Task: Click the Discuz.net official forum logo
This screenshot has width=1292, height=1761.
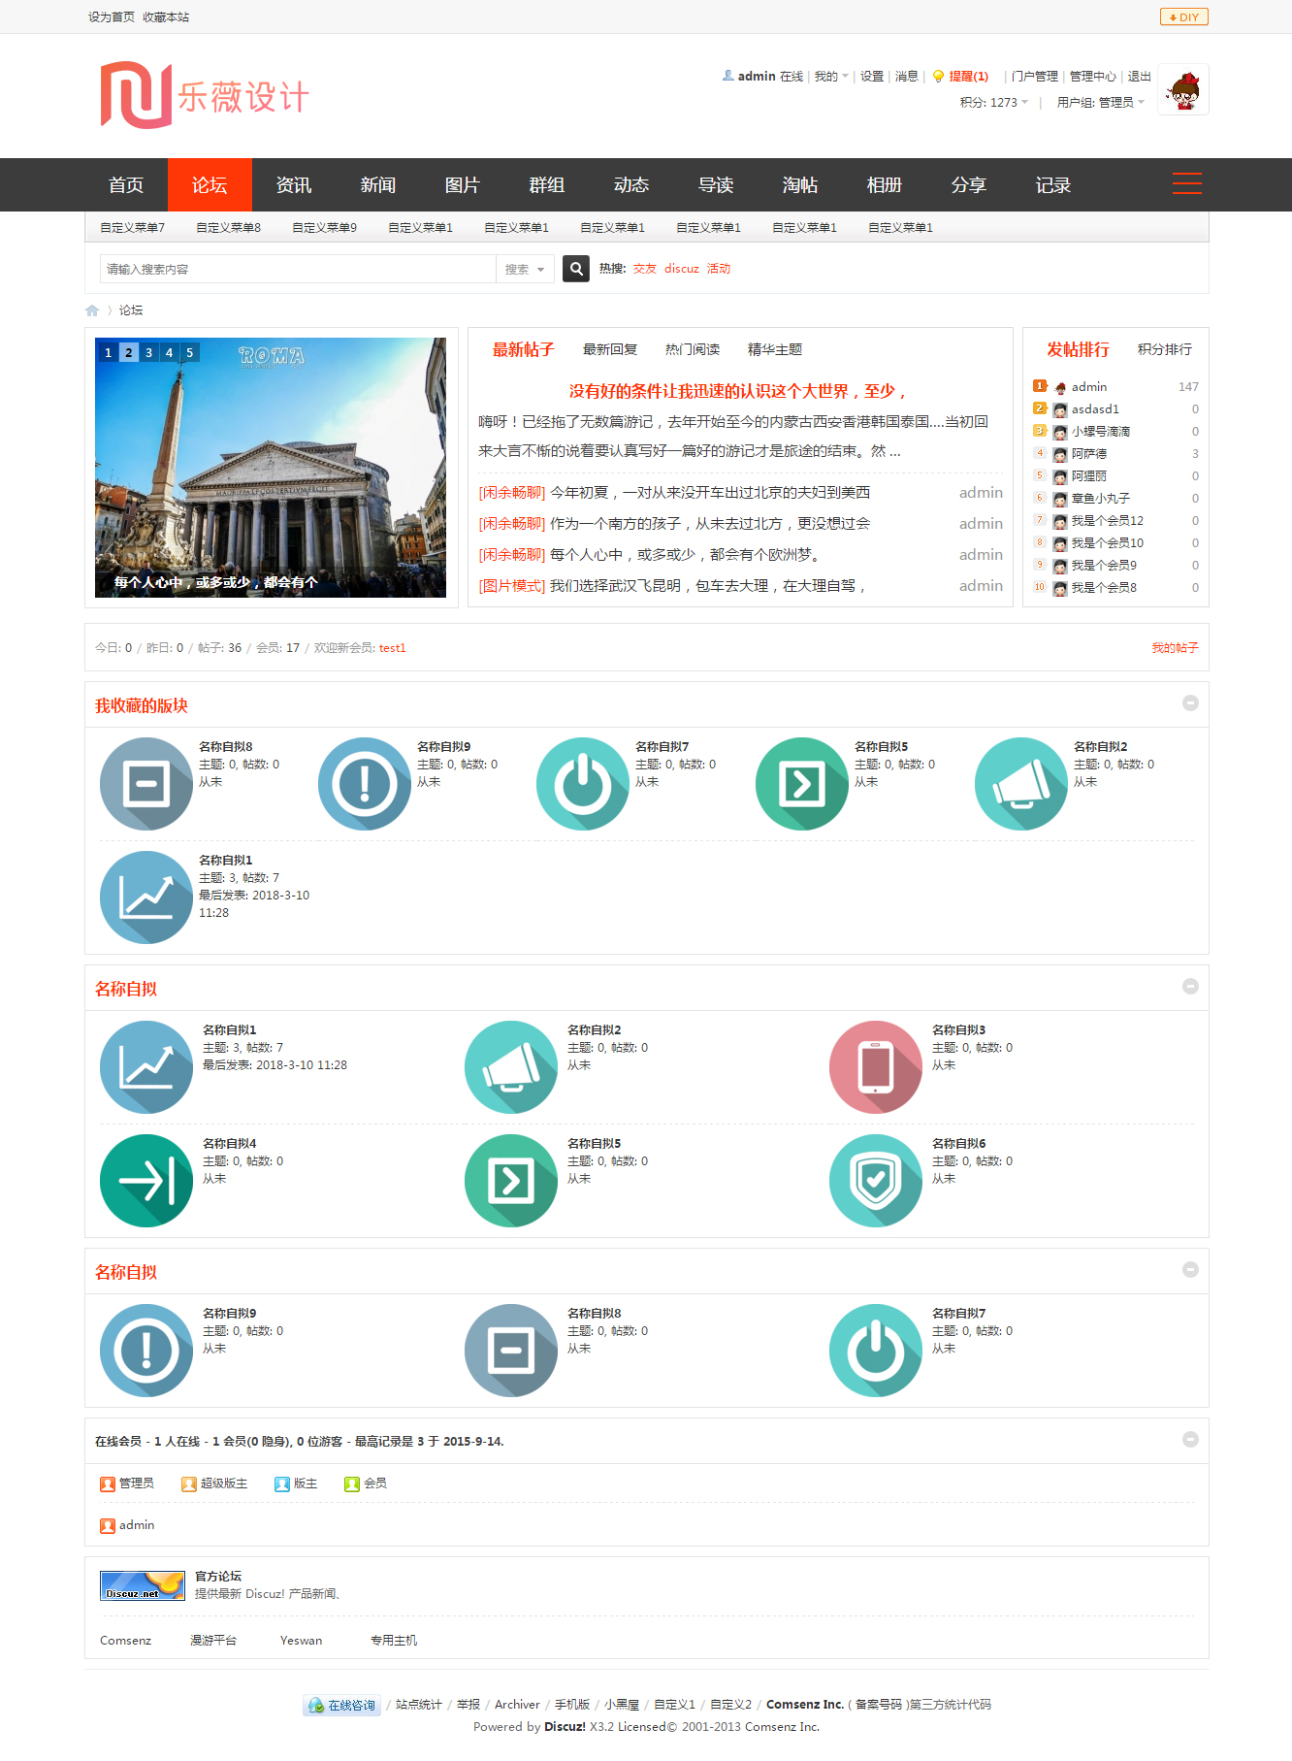Action: [x=143, y=1585]
